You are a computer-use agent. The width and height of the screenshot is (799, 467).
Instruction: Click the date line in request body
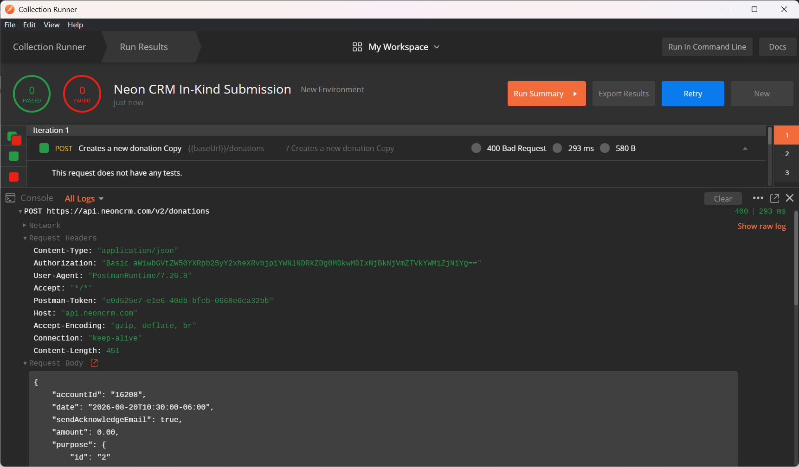[133, 407]
